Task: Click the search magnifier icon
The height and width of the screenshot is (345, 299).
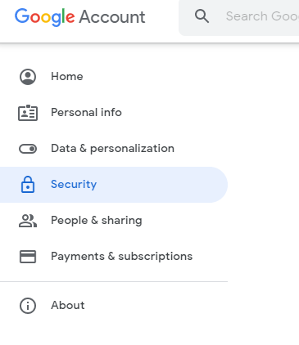Action: point(202,16)
